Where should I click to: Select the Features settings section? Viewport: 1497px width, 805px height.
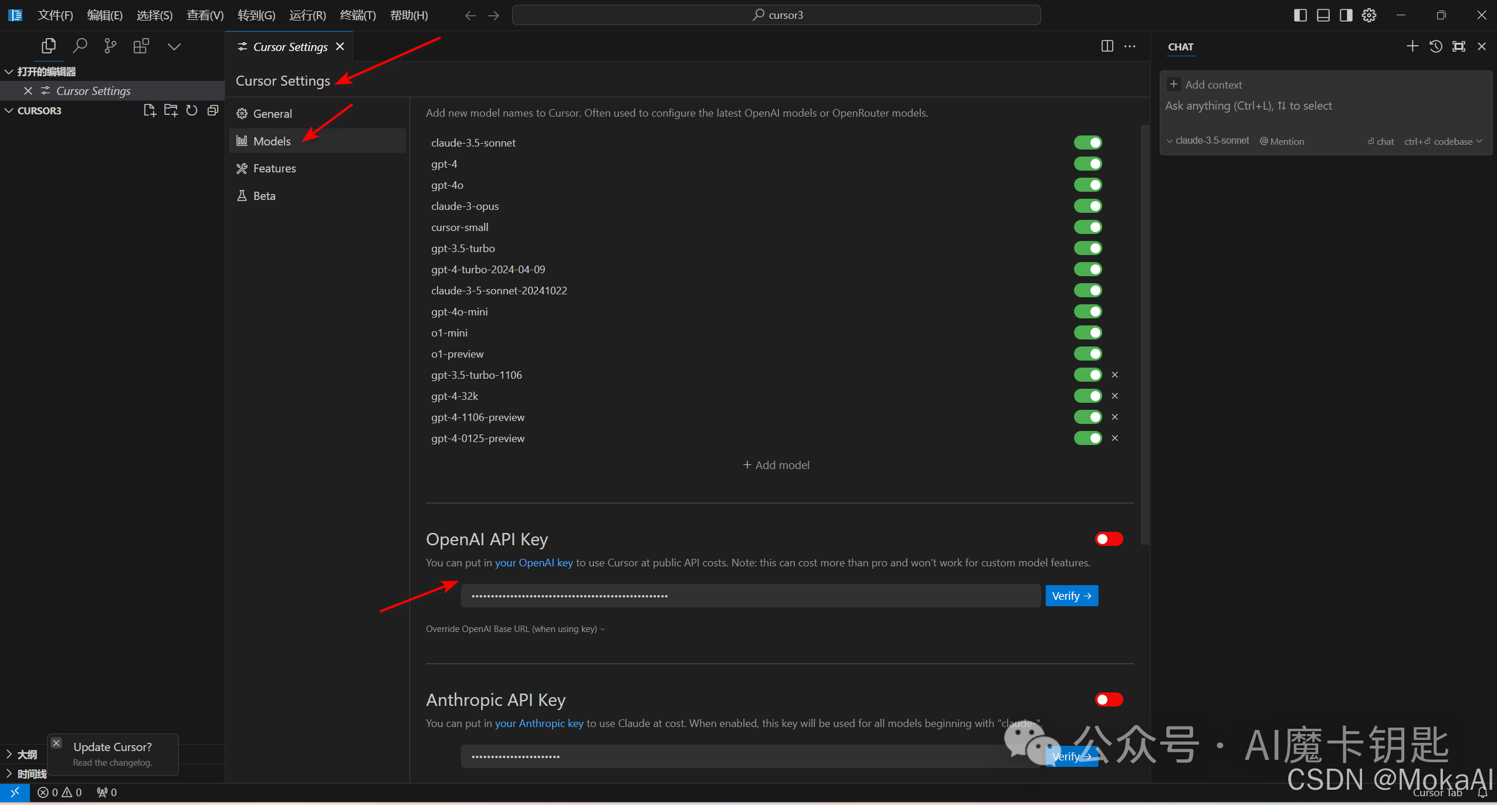point(317,168)
